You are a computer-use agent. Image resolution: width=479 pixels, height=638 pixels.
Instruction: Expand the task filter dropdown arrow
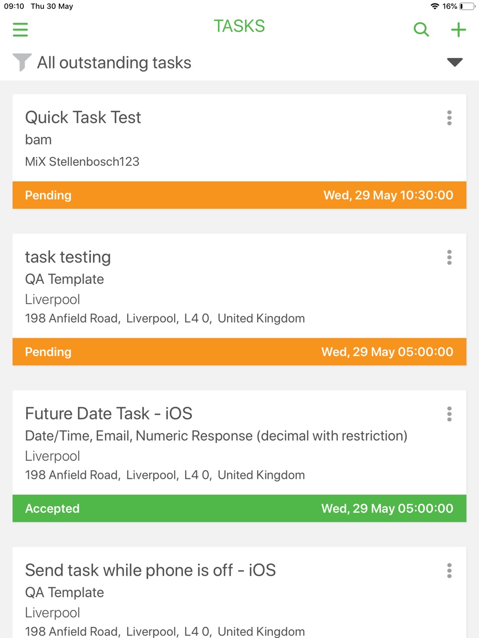[x=455, y=62]
